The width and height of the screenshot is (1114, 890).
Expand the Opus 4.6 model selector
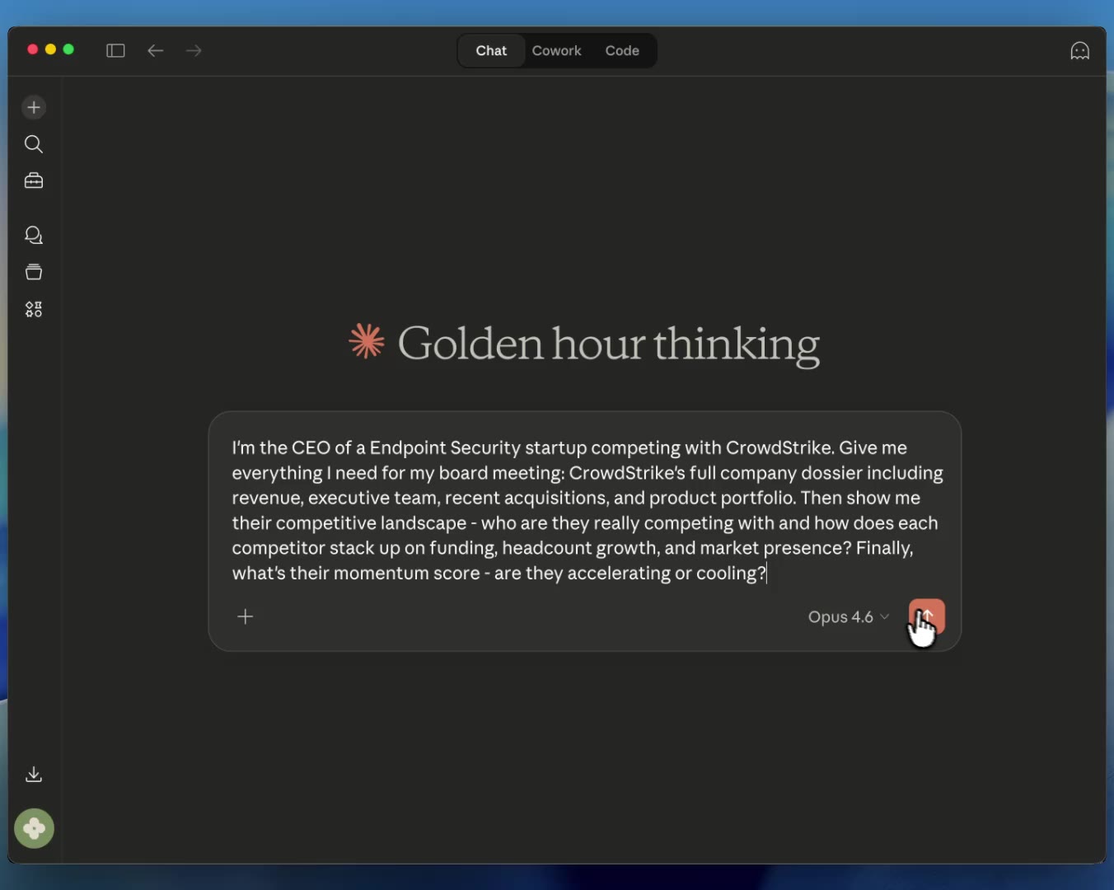[x=848, y=617]
